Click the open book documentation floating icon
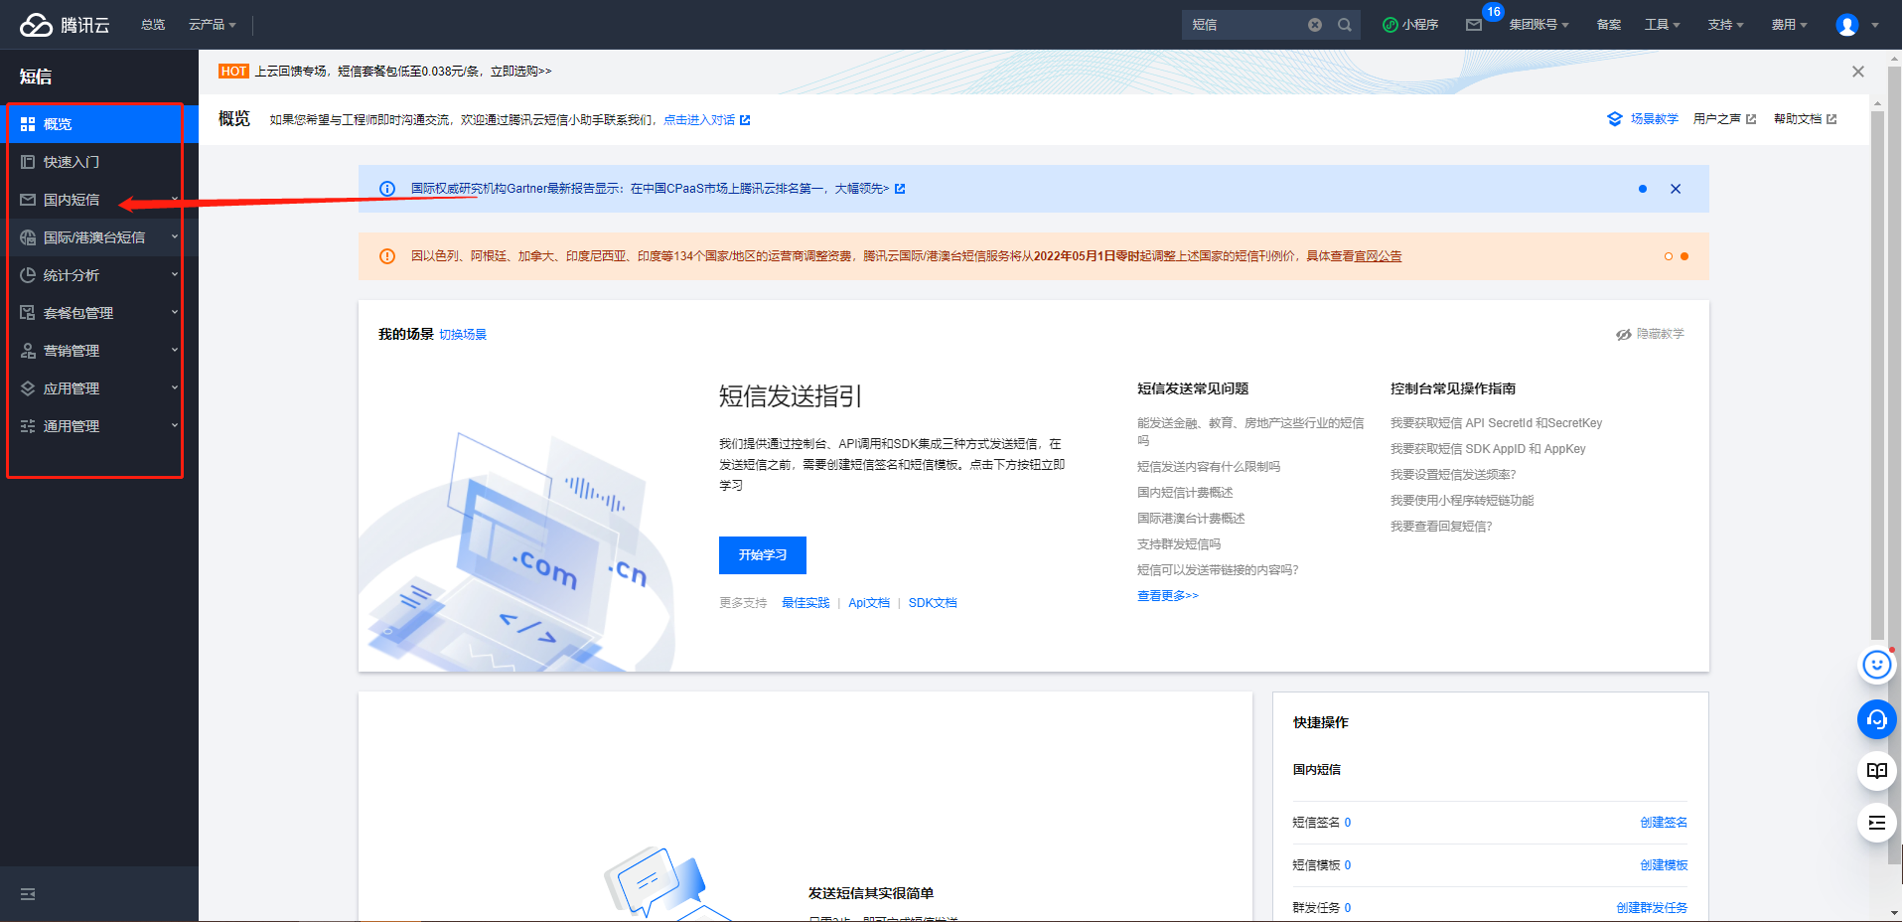This screenshot has height=922, width=1903. (1876, 771)
